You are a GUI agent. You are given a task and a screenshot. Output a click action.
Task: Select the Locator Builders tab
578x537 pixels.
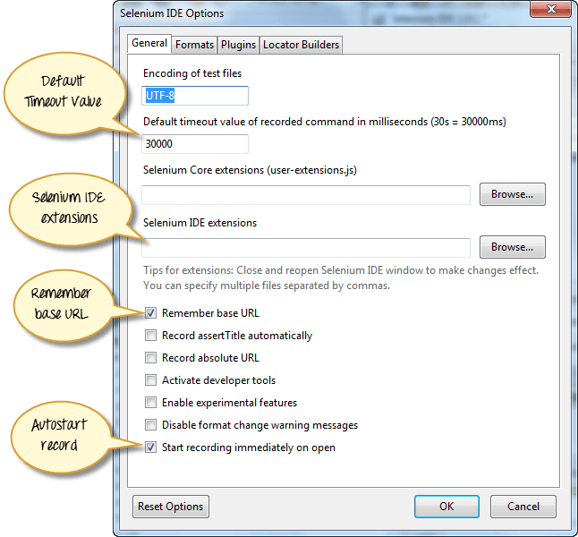click(x=301, y=45)
